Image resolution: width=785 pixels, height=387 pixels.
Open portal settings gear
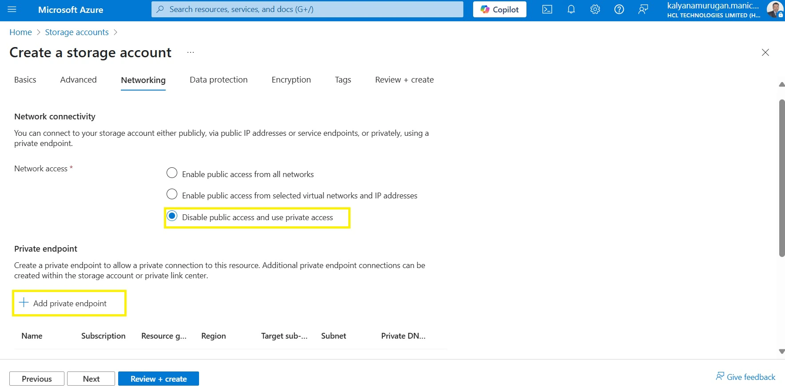pos(595,9)
